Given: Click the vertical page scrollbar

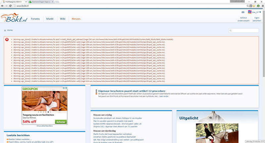Looking at the screenshot, I should 264,44.
